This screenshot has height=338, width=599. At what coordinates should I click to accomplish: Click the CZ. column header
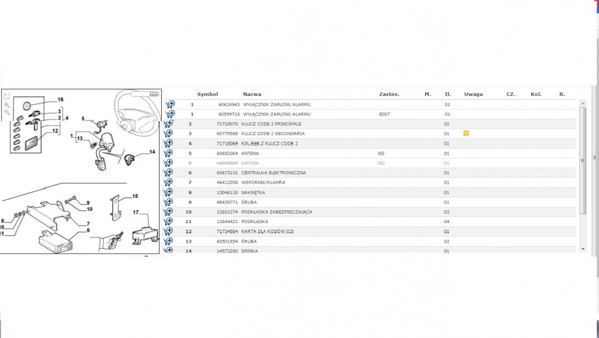point(511,94)
